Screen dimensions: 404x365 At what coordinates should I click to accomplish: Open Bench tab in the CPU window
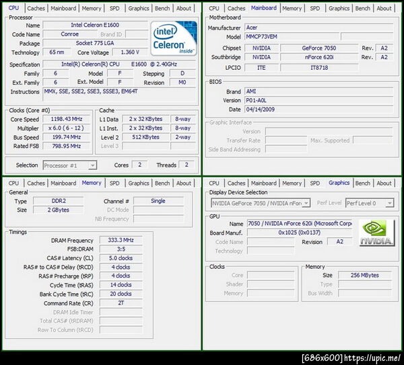coord(162,8)
